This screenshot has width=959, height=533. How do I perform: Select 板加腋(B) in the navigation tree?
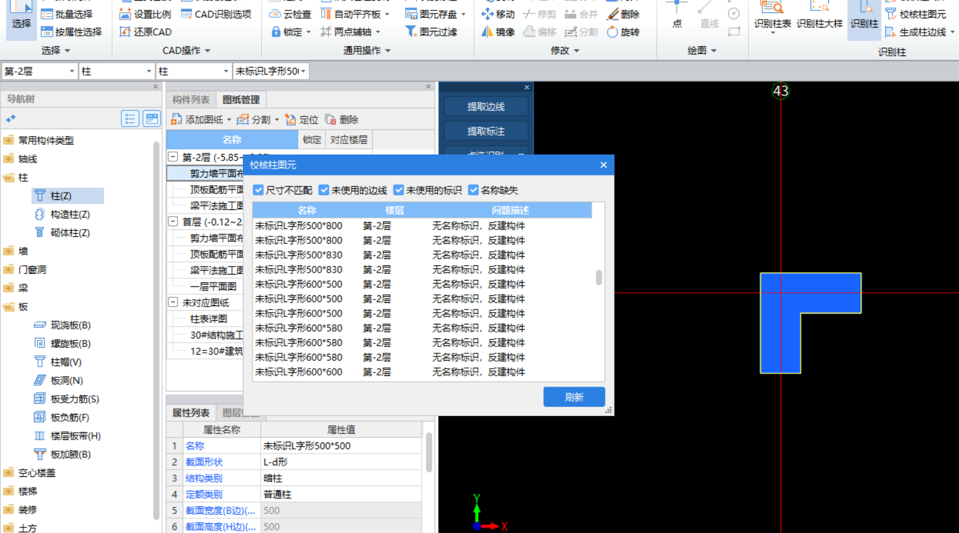(62, 454)
